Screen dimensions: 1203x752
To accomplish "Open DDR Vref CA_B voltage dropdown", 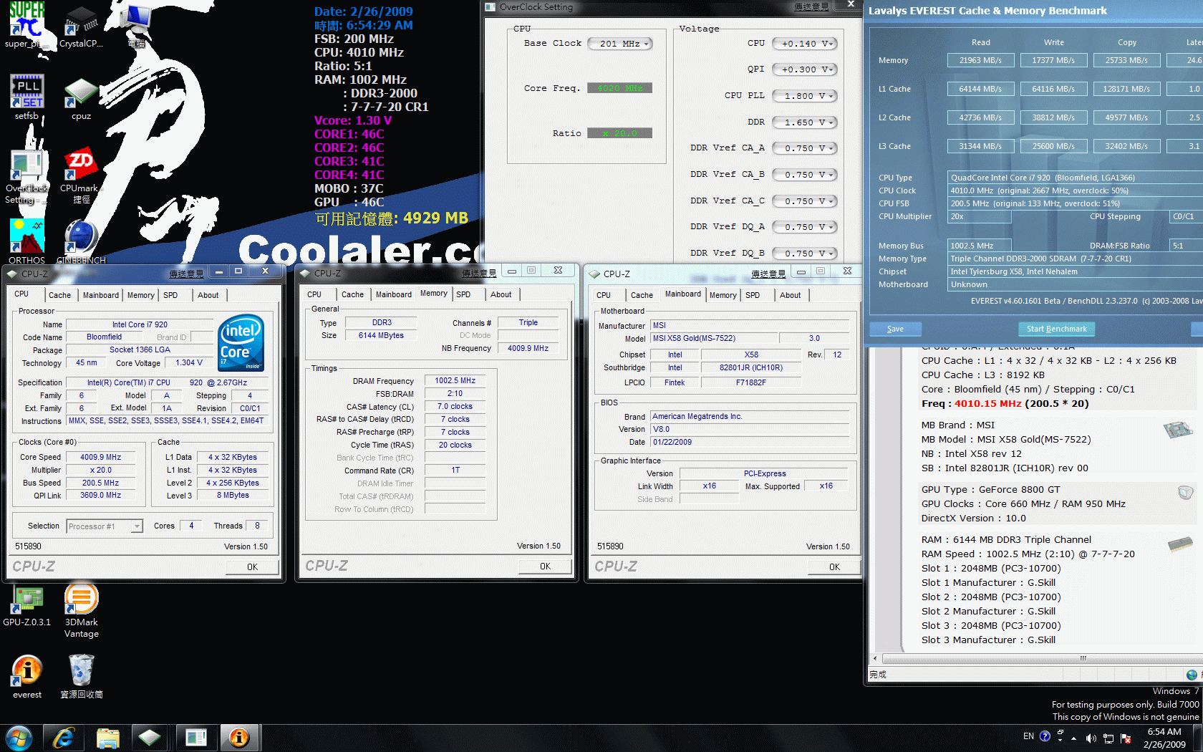I will click(x=805, y=175).
